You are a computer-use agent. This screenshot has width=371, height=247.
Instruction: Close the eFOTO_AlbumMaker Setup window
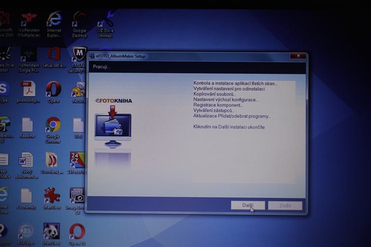pyautogui.click(x=298, y=56)
